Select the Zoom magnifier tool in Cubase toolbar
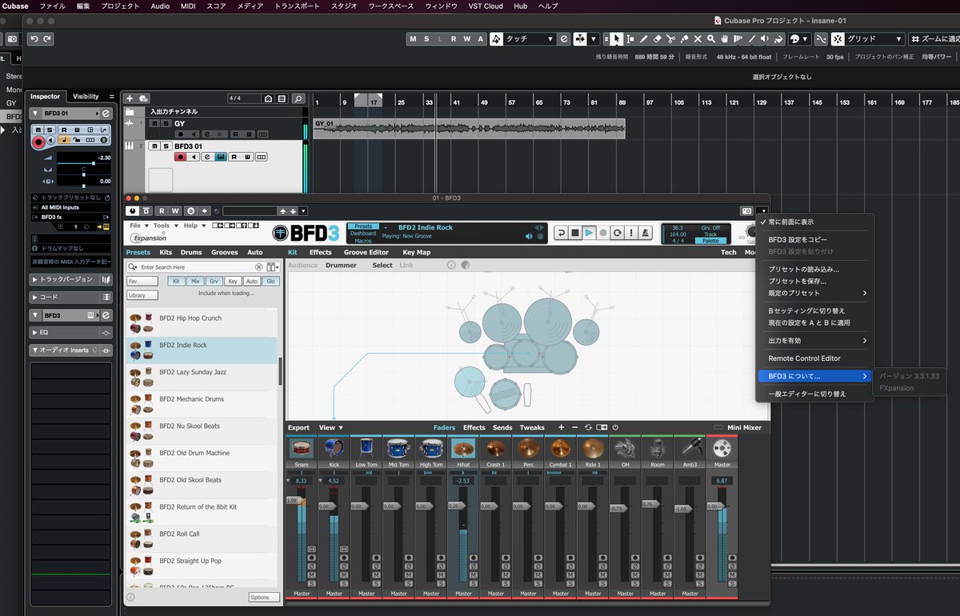Image resolution: width=960 pixels, height=616 pixels. coord(711,38)
